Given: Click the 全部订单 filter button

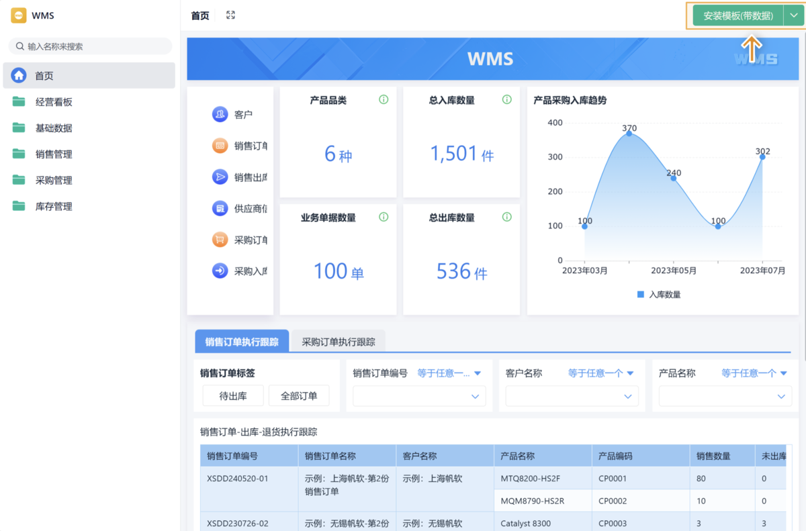Looking at the screenshot, I should tap(299, 395).
